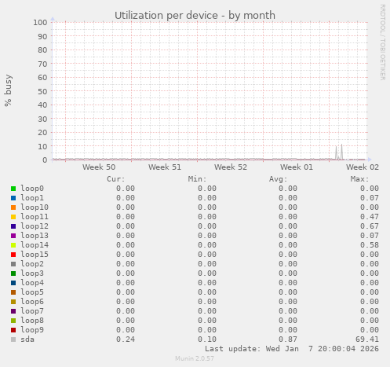Click the 'Cur:' column header

click(x=116, y=179)
